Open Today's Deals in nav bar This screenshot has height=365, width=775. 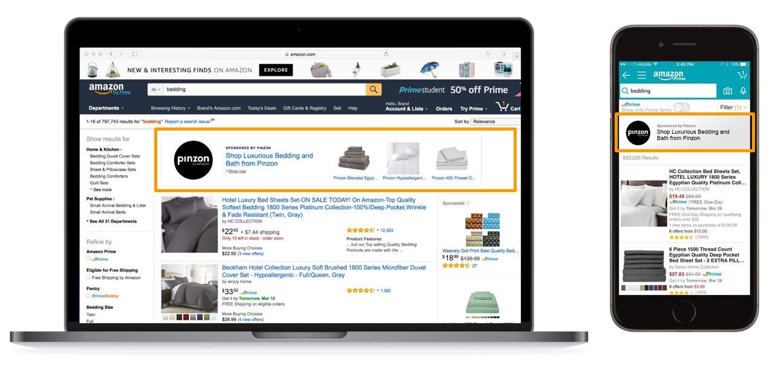point(261,108)
